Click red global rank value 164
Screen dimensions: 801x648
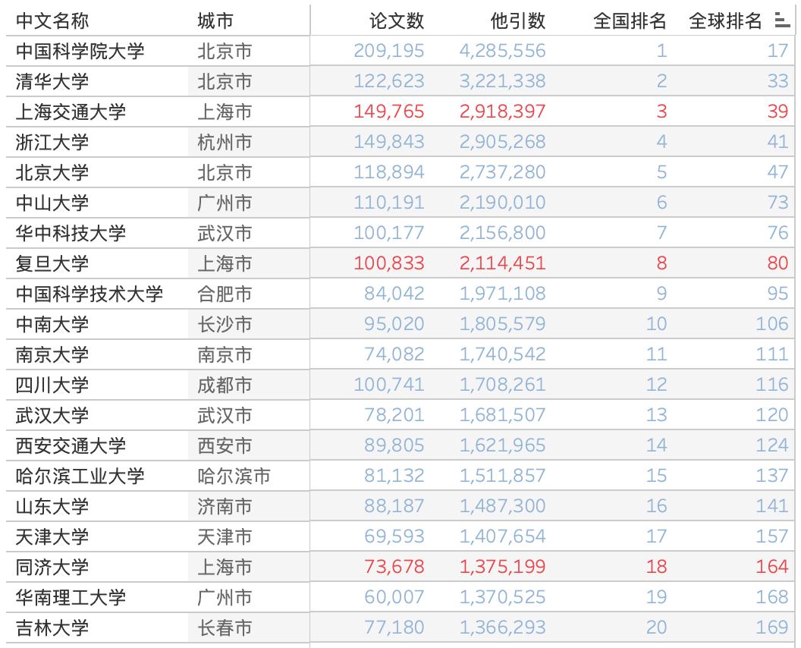(x=772, y=566)
